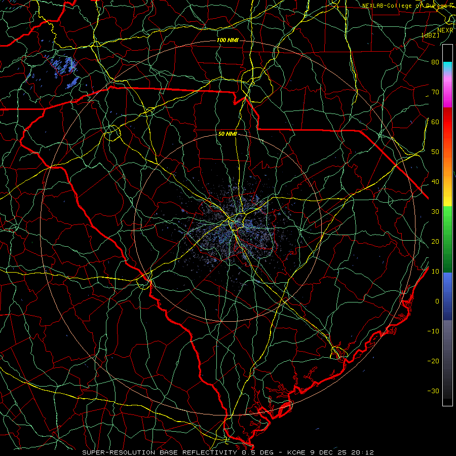Click the 70 value on the dBZ scale
Image resolution: width=456 pixels, height=456 pixels.
435,92
